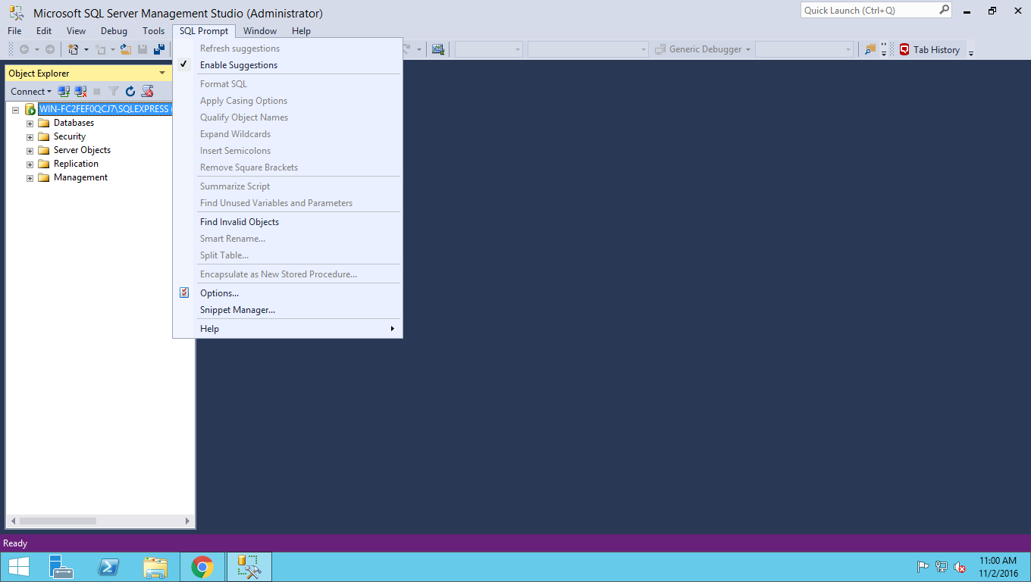The image size is (1031, 582).
Task: Click the New Query toolbar icon
Action: click(74, 49)
